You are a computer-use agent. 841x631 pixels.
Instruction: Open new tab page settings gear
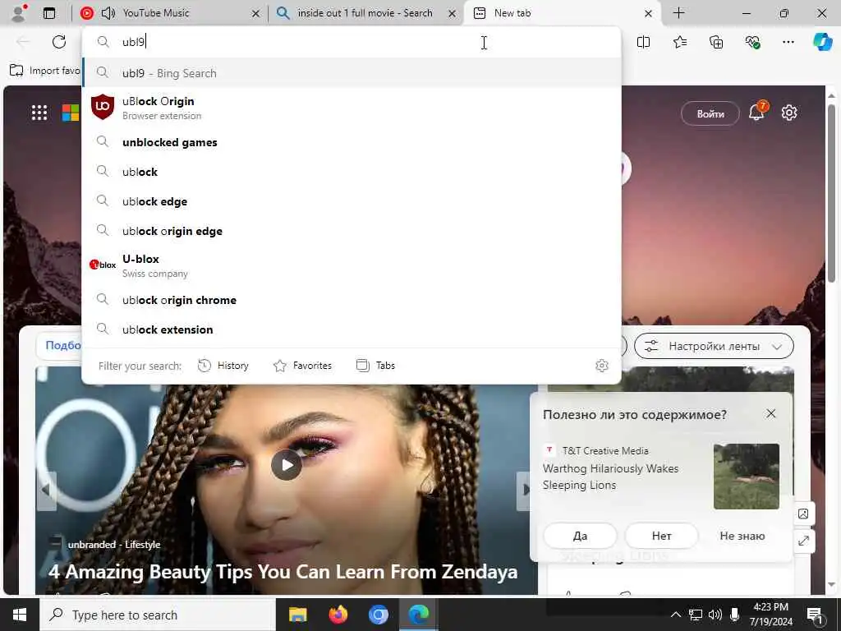[x=789, y=113]
